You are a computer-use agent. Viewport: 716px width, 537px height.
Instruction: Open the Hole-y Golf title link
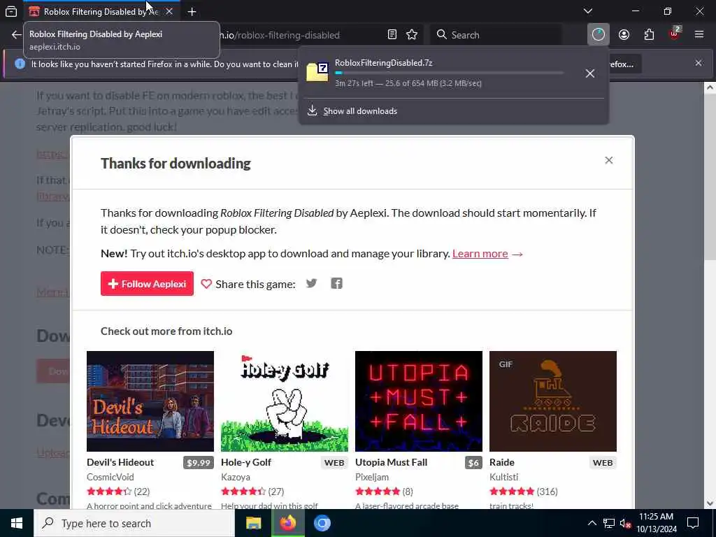[246, 462]
